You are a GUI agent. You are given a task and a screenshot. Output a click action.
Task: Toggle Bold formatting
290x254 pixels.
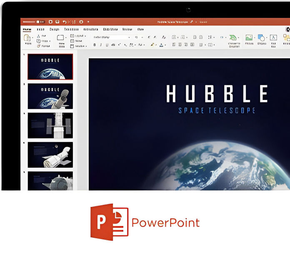point(95,45)
